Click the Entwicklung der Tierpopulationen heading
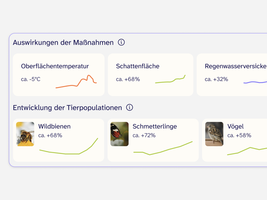The width and height of the screenshot is (267, 200). 68,108
